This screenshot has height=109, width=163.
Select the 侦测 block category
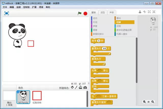point(118,26)
